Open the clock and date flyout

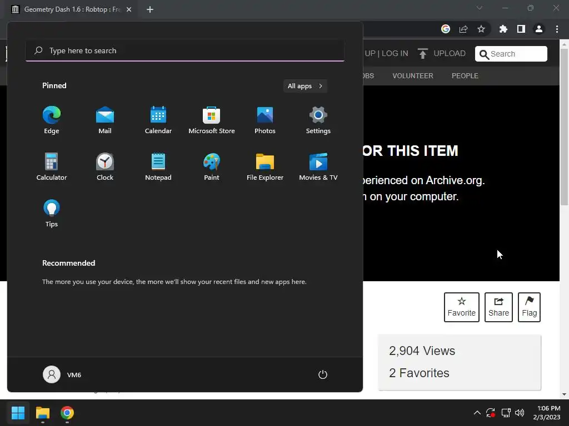coord(547,413)
